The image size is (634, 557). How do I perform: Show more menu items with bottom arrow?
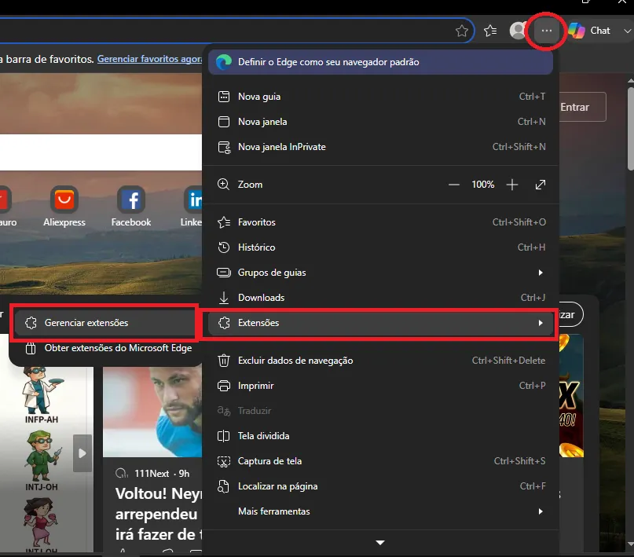pyautogui.click(x=380, y=542)
